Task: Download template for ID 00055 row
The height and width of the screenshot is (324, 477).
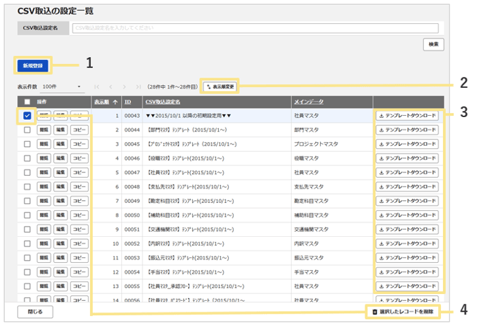Action: coord(407,287)
